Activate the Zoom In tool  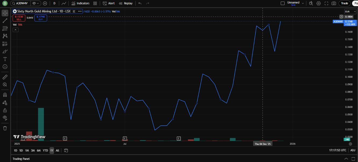tap(5, 84)
